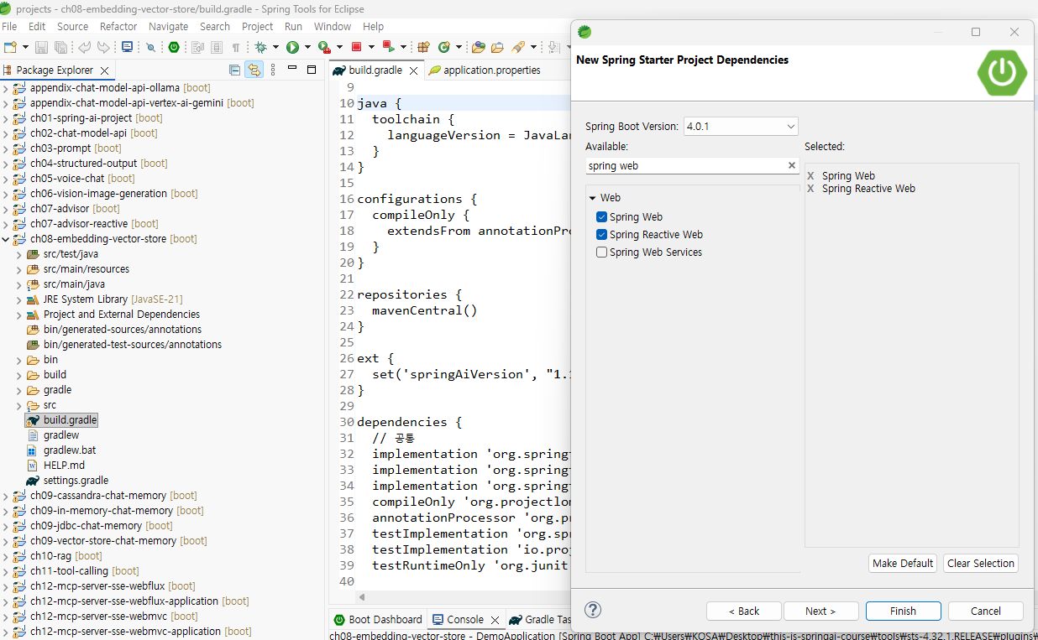This screenshot has width=1038, height=640.
Task: Expand the JRE System Library node
Action: [x=19, y=299]
